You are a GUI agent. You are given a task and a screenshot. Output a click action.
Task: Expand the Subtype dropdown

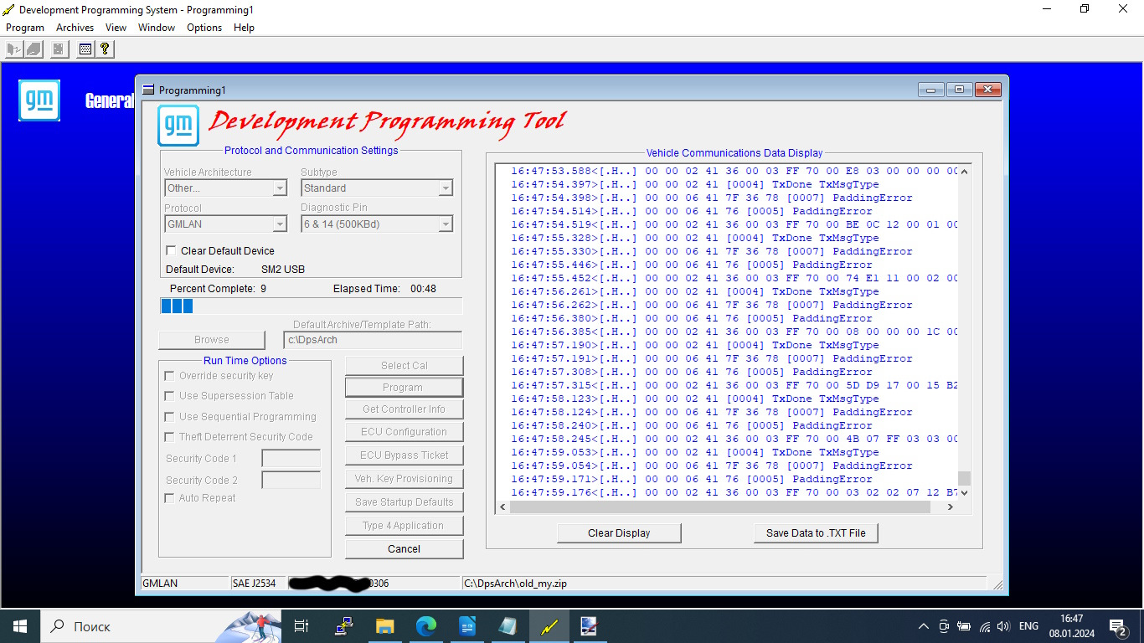click(446, 188)
